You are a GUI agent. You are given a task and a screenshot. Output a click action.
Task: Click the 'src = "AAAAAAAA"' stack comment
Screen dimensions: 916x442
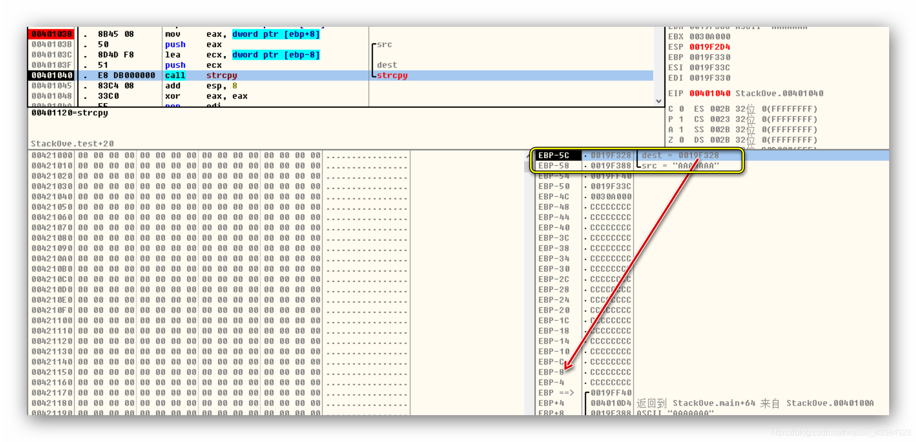680,166
